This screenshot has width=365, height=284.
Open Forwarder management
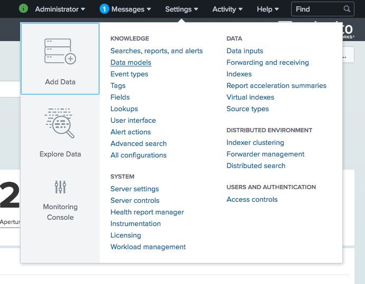[x=265, y=154]
